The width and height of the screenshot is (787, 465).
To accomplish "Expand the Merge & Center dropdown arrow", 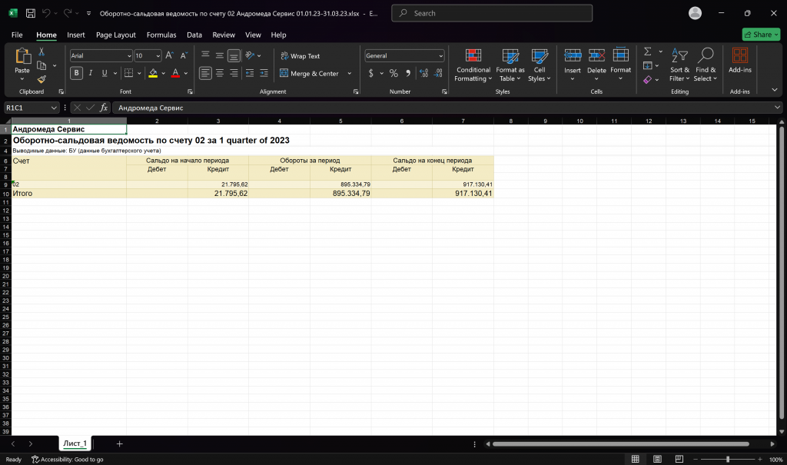I will [x=350, y=73].
